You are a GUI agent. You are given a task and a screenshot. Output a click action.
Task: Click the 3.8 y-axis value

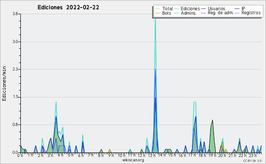pos(15,14)
